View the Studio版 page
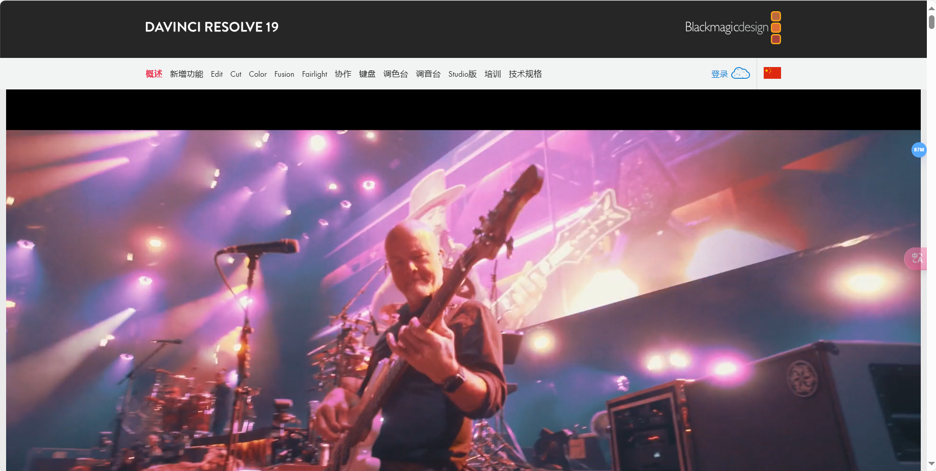 coord(462,74)
